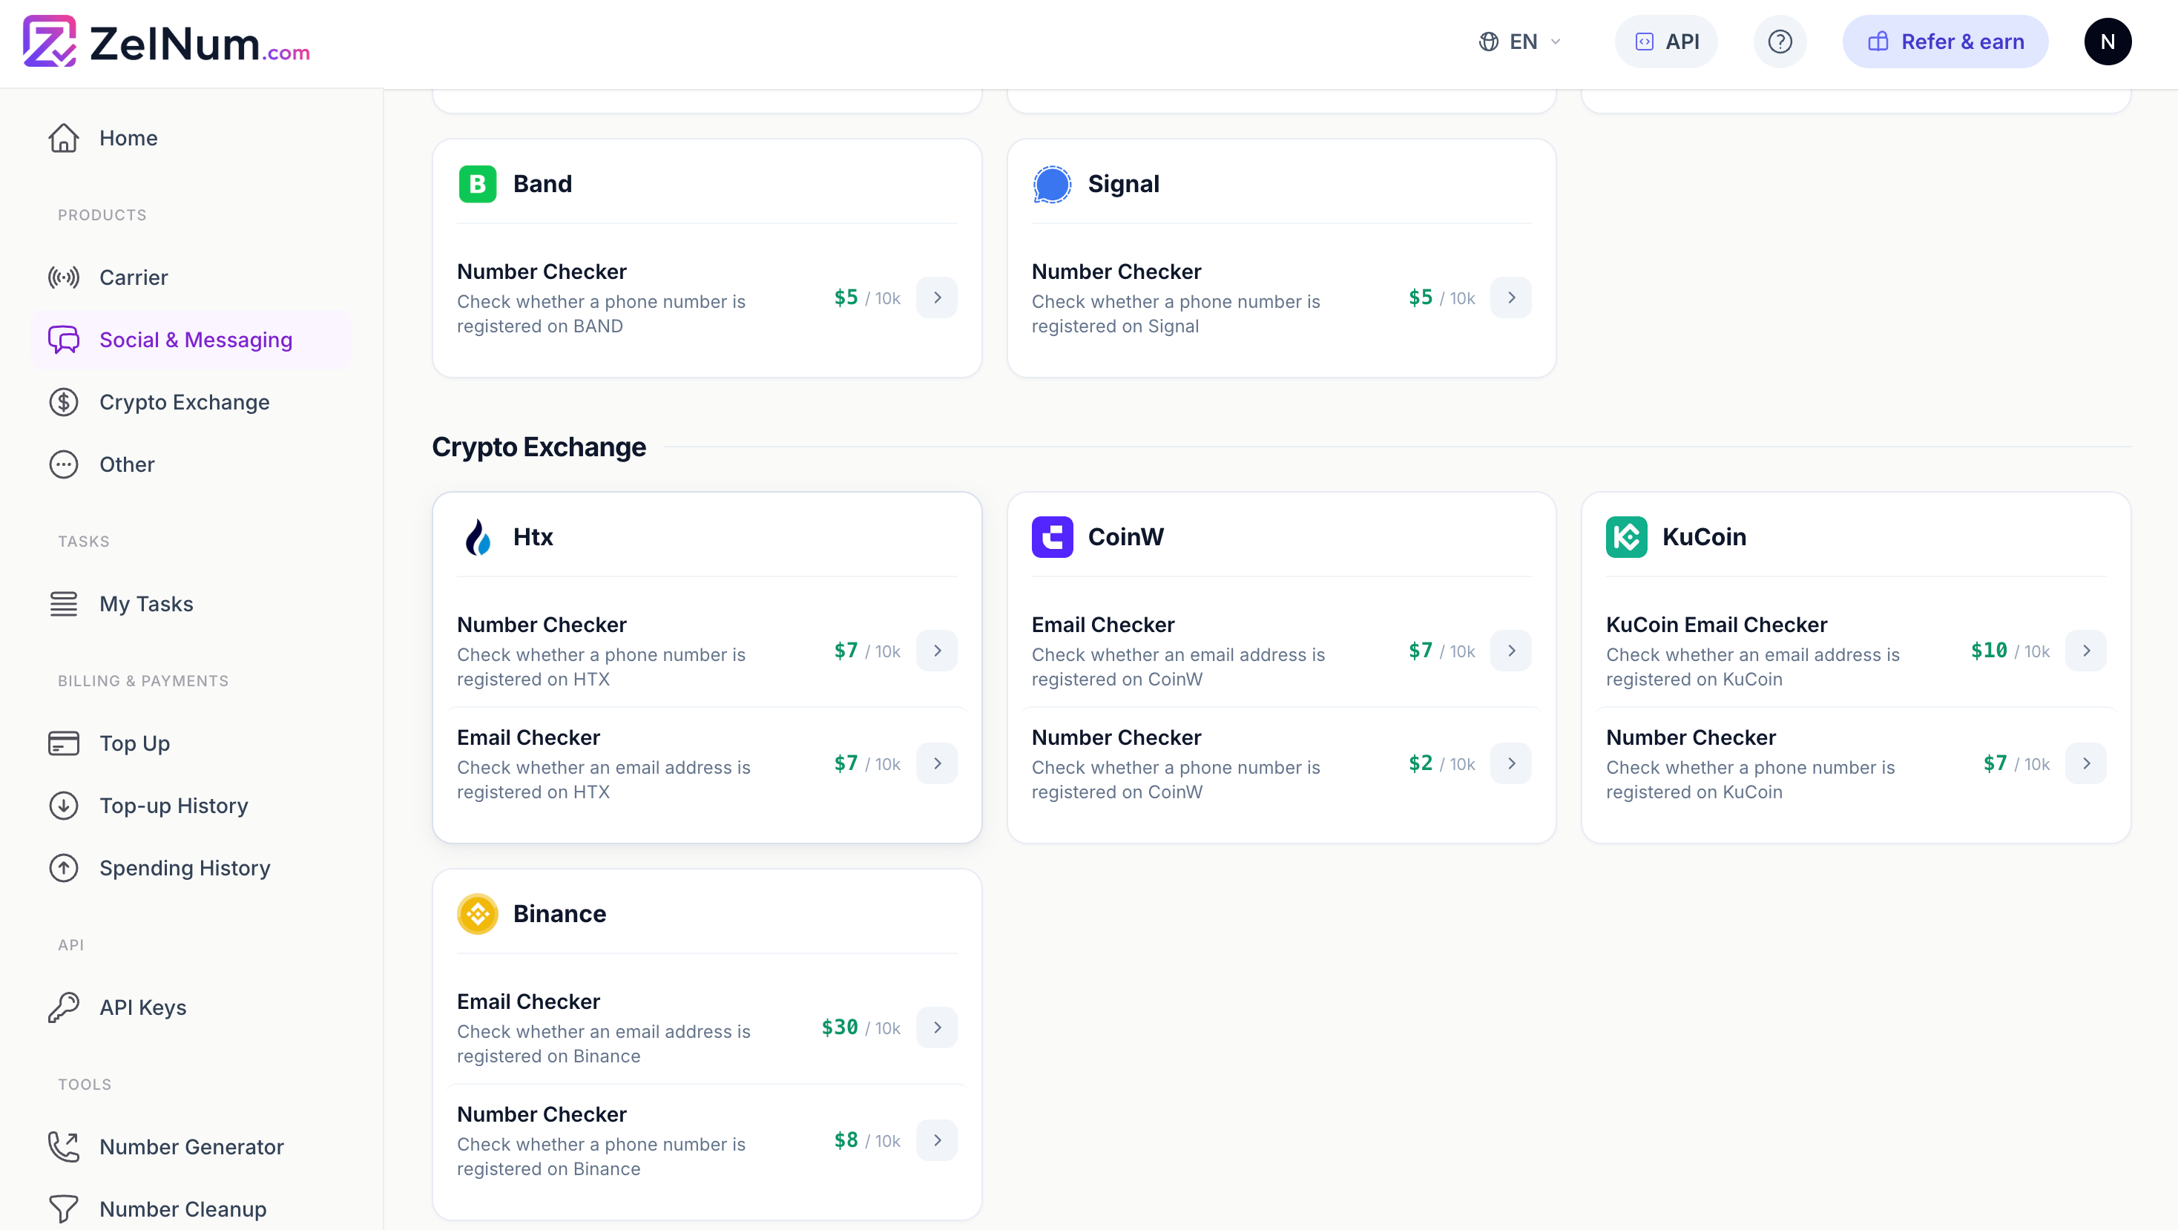The image size is (2178, 1230).
Task: Expand the EN language dropdown
Action: tap(1521, 42)
